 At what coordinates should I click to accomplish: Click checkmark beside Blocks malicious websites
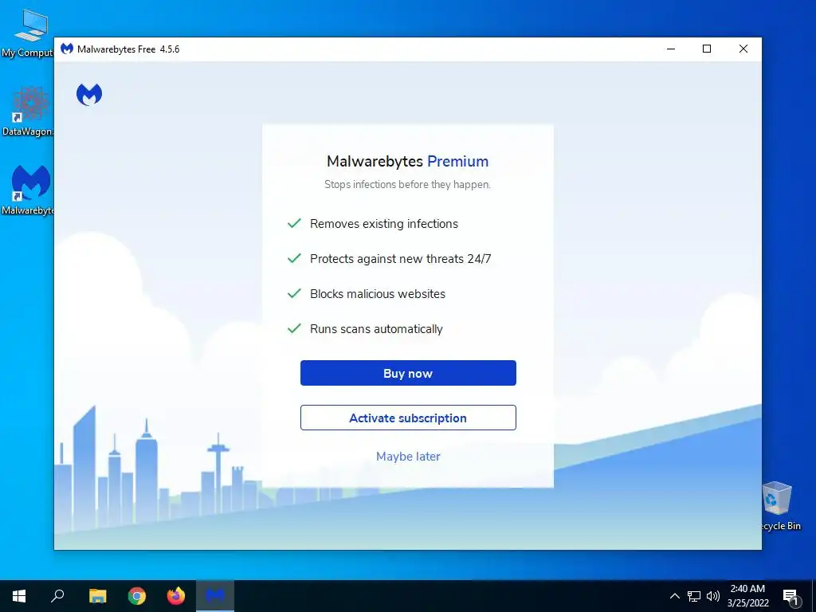pyautogui.click(x=294, y=293)
